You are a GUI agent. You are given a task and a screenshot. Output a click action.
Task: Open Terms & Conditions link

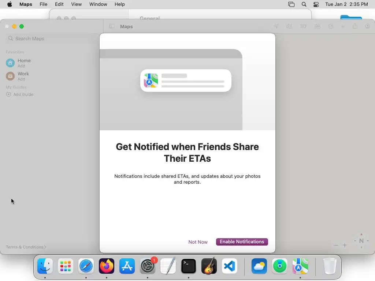pos(26,247)
